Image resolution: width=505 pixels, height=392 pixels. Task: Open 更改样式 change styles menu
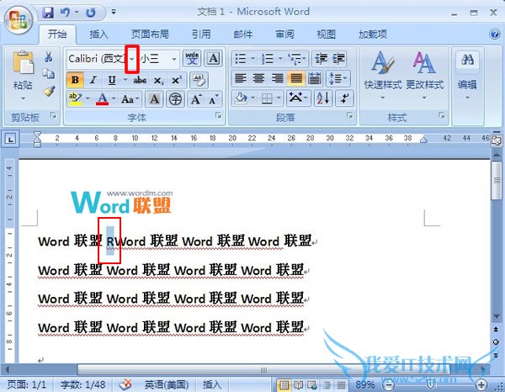(424, 75)
